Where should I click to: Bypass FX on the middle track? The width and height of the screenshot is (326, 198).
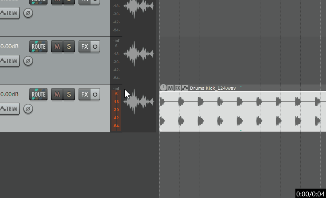coord(95,47)
